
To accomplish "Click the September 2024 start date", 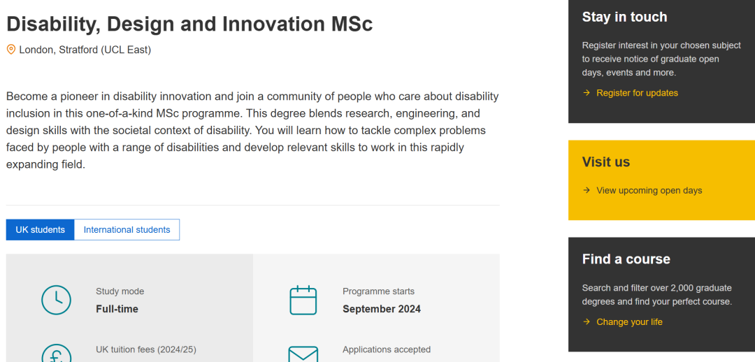I will point(382,309).
